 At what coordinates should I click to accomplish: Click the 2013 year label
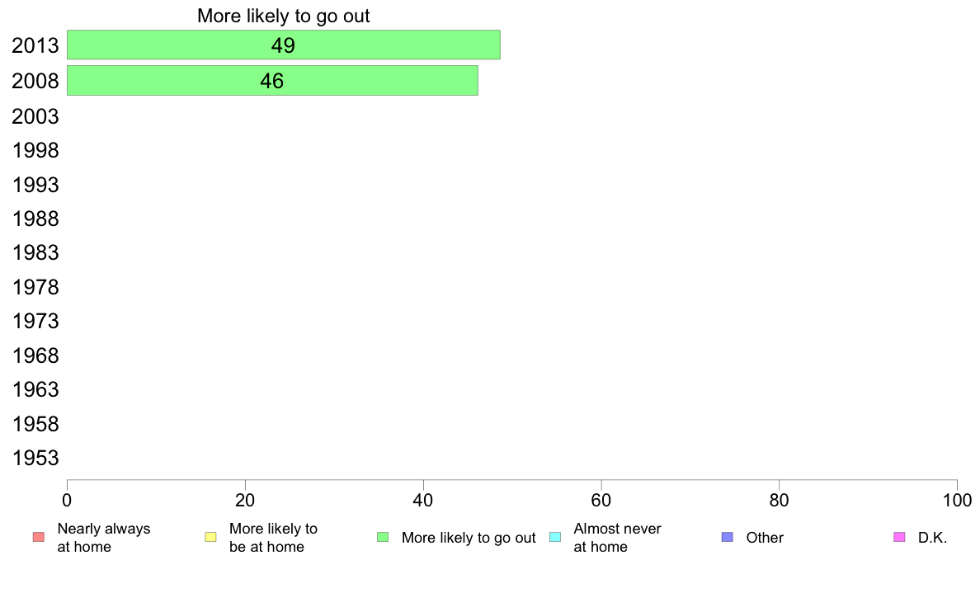35,46
